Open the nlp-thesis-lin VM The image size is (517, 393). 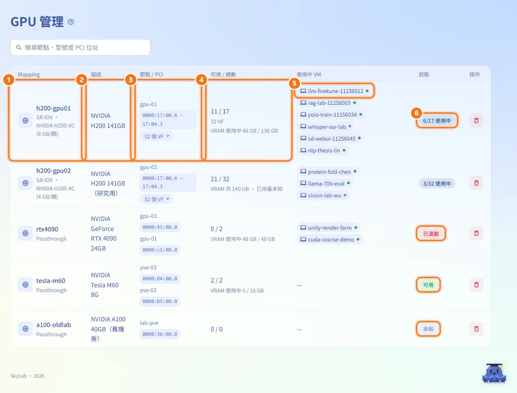click(323, 150)
